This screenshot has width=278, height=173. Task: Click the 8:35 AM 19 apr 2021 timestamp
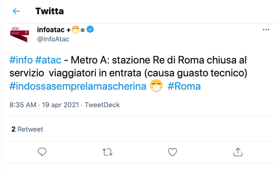[x=44, y=105]
